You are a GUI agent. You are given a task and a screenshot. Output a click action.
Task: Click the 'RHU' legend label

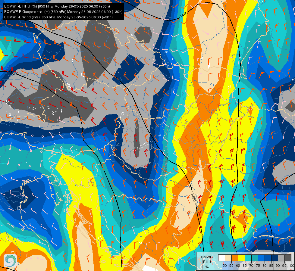tap(207, 262)
